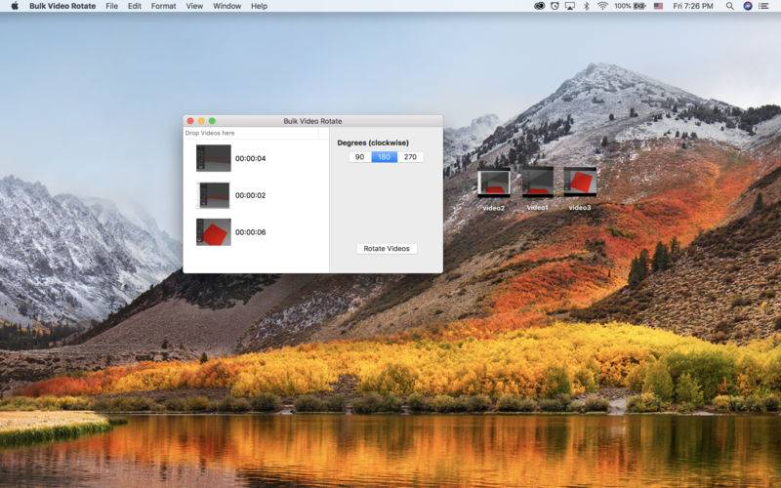Open the File menu
The height and width of the screenshot is (488, 781).
(x=111, y=6)
